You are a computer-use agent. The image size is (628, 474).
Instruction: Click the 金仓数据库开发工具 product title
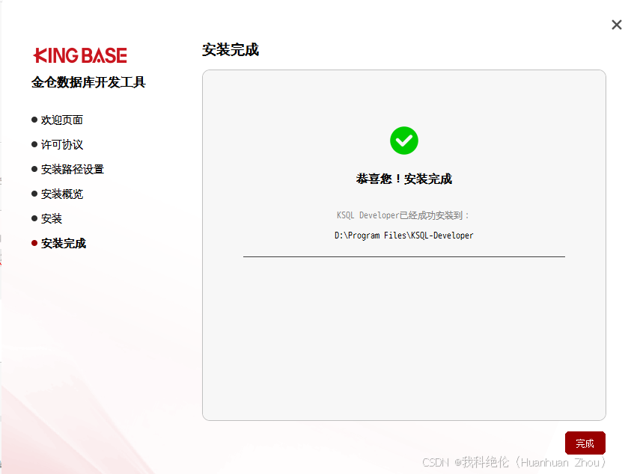click(x=88, y=82)
